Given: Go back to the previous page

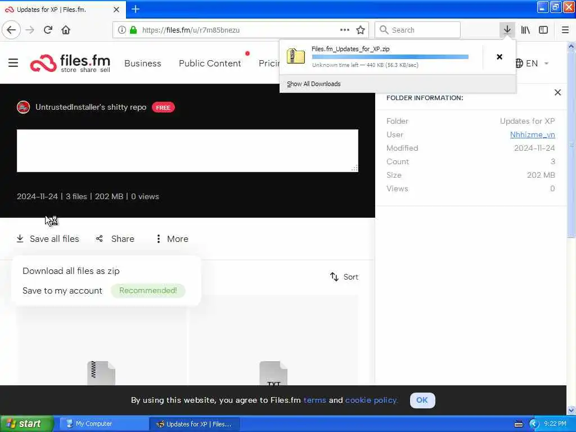Looking at the screenshot, I should (11, 30).
